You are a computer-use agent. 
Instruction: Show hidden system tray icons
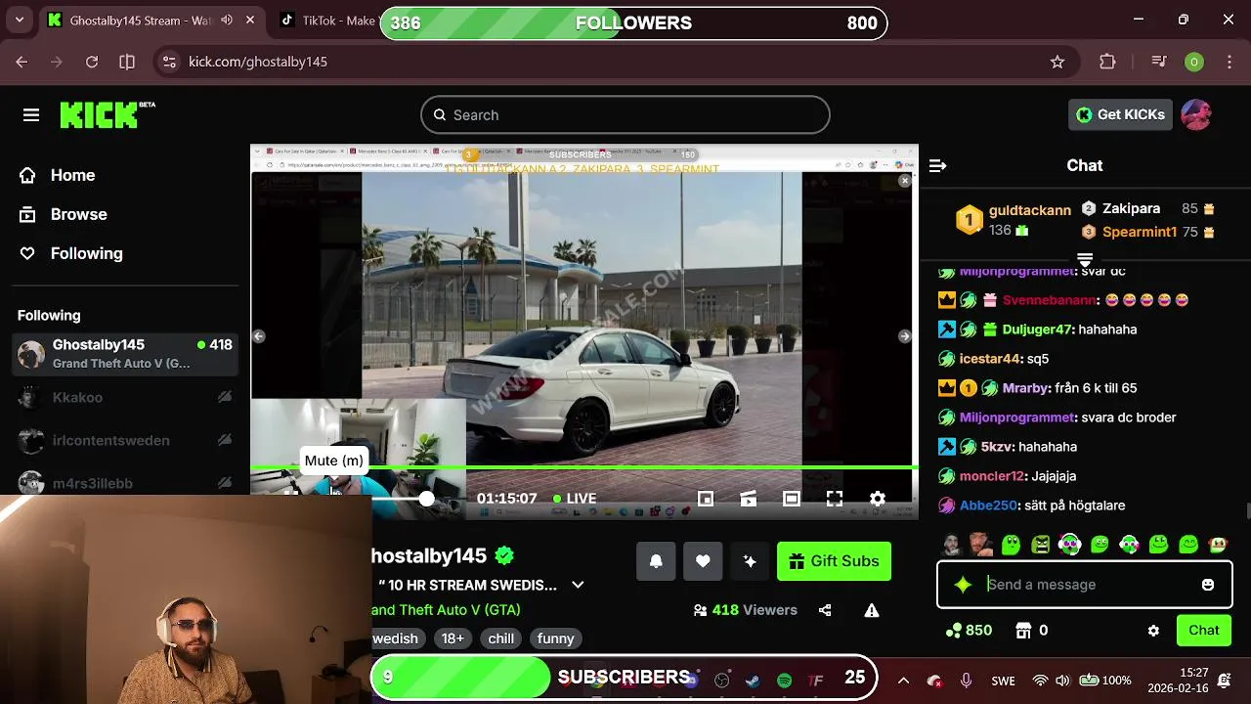pyautogui.click(x=903, y=681)
